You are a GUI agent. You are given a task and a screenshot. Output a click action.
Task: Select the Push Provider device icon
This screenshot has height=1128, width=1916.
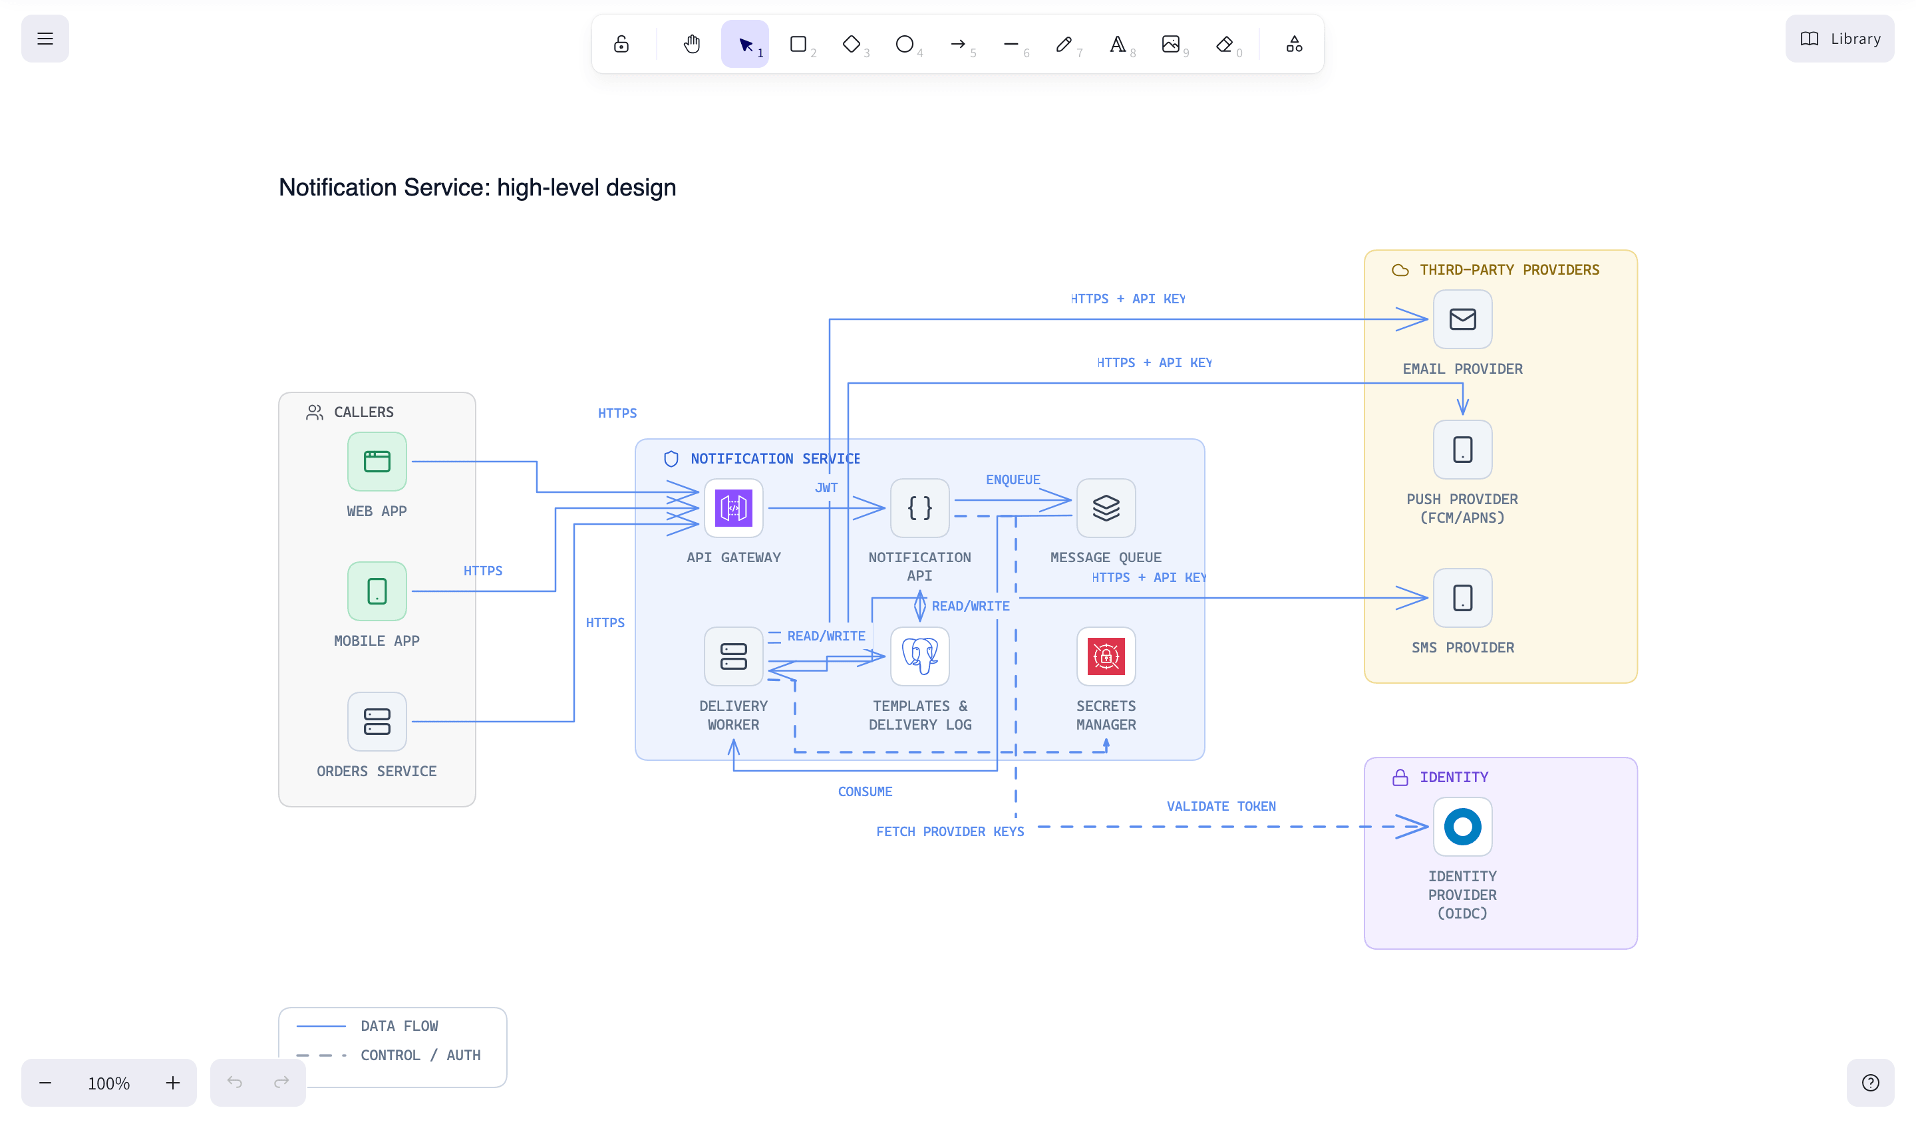[1463, 449]
